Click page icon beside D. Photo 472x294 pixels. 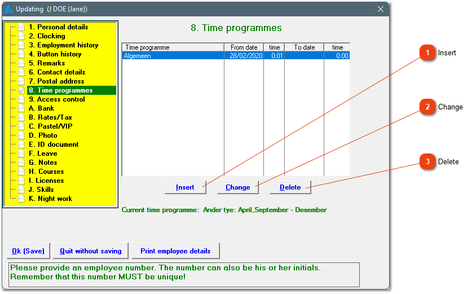click(21, 135)
